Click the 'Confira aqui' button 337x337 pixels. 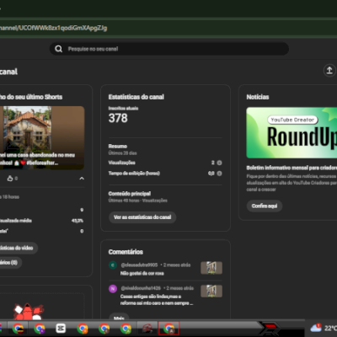265,206
